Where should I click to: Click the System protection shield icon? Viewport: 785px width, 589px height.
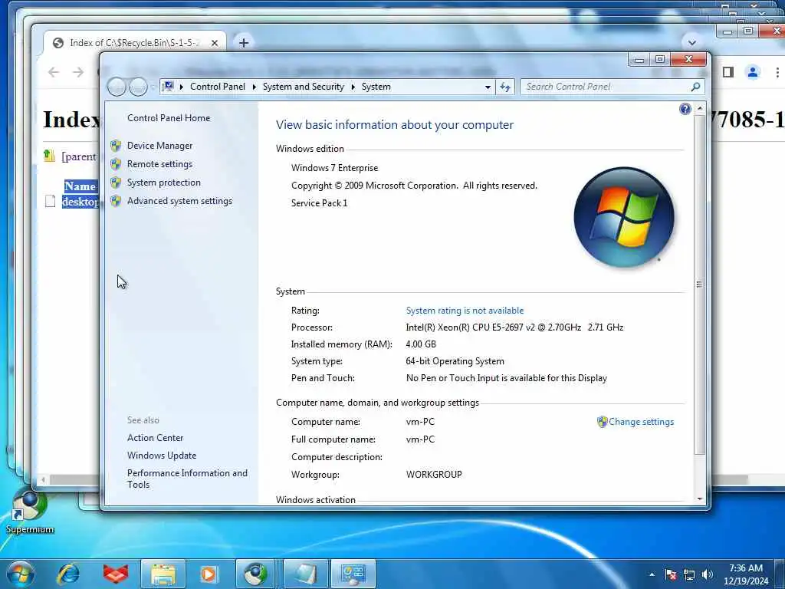(116, 183)
